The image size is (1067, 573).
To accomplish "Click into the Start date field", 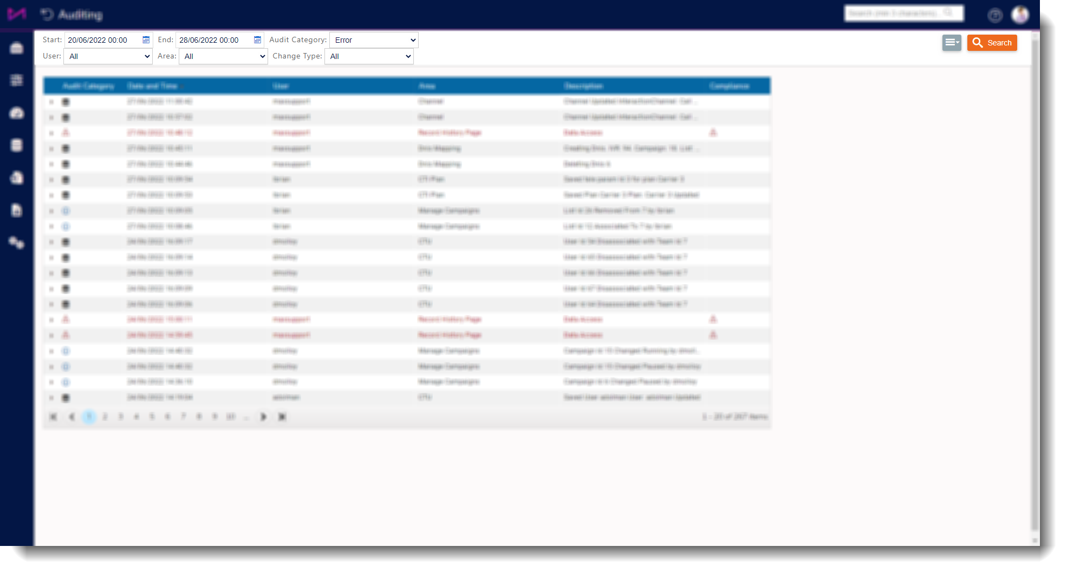I will (x=103, y=40).
